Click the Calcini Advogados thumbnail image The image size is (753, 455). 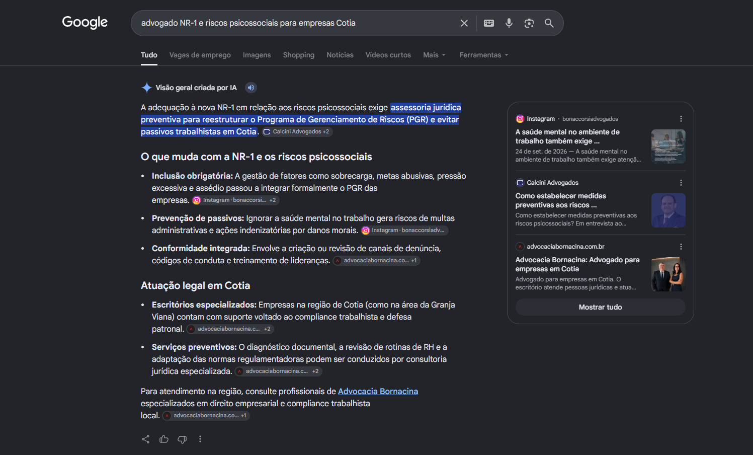click(668, 210)
